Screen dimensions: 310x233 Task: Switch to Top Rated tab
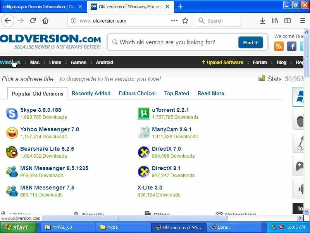pos(177,93)
